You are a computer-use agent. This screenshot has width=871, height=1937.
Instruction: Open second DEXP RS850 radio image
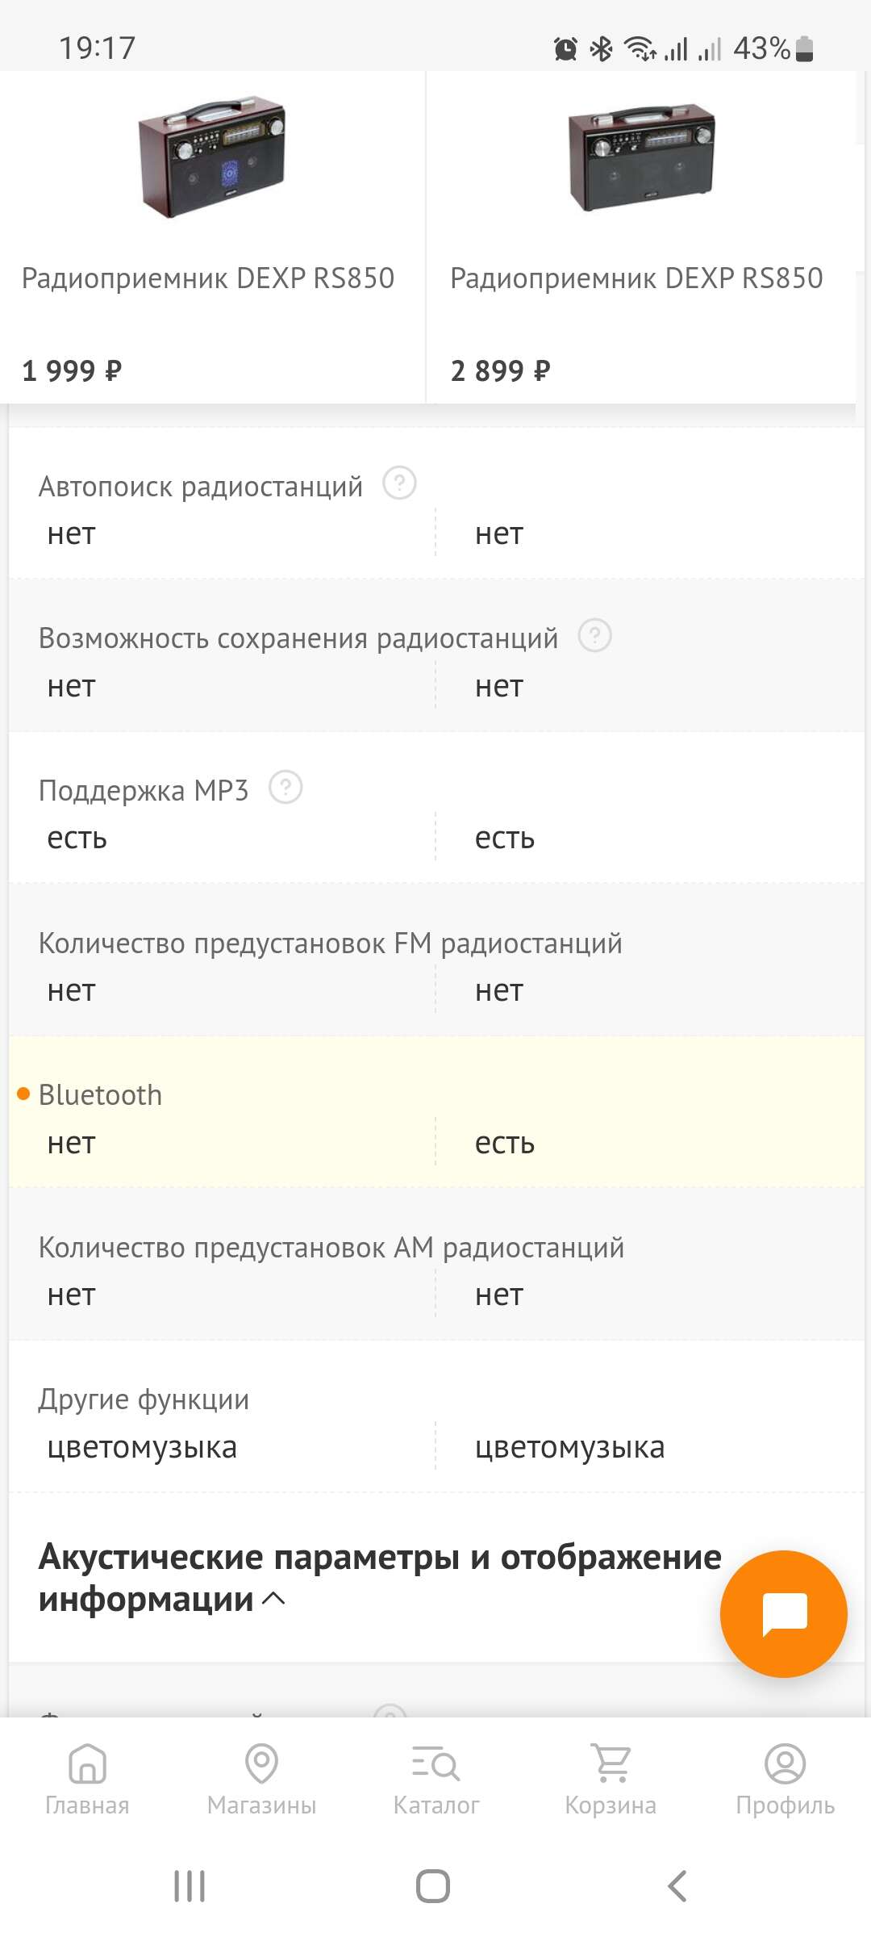[x=641, y=157]
